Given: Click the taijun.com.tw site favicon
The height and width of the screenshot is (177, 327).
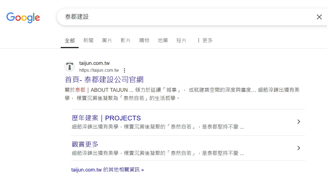Looking at the screenshot, I should click(70, 67).
